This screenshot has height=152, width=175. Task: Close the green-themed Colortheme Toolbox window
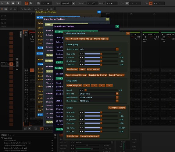click(117, 26)
